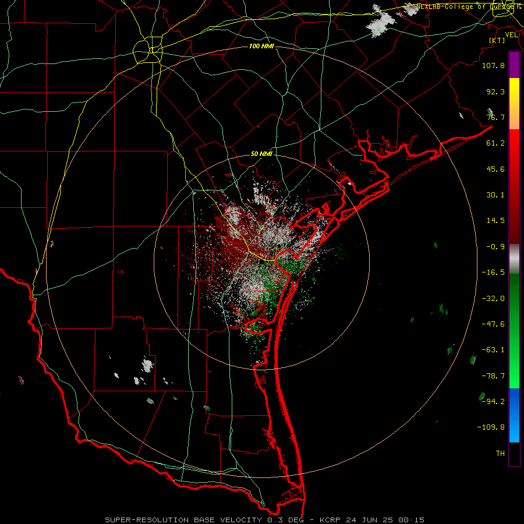Screen dimensions: 524x524
Task: Click the -94.2 velocity scale value
Action: point(493,402)
